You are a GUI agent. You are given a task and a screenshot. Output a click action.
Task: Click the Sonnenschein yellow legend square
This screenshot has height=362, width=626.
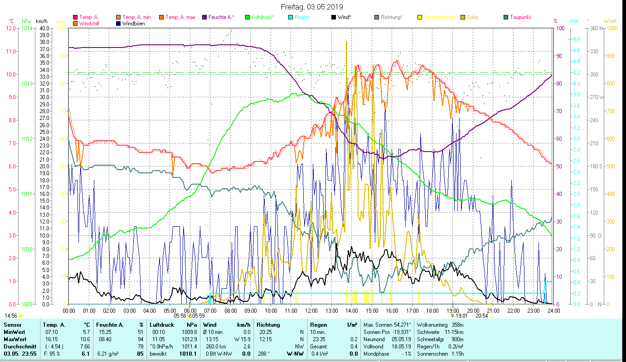[420, 18]
